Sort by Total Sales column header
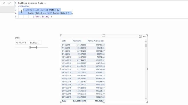This screenshot has height=105, width=188. 77,41
